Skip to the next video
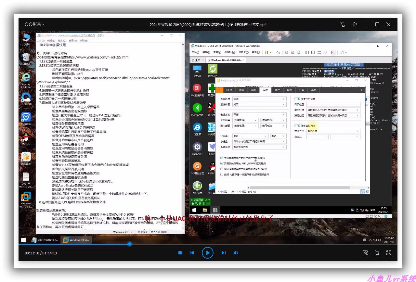The height and width of the screenshot is (282, 416). pyautogui.click(x=224, y=253)
